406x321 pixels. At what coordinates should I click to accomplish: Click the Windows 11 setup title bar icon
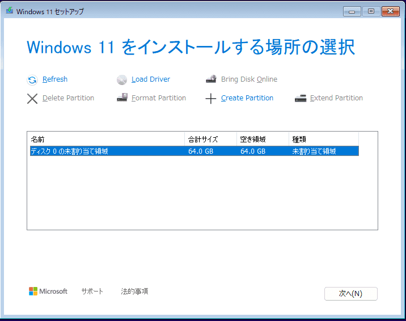10,11
